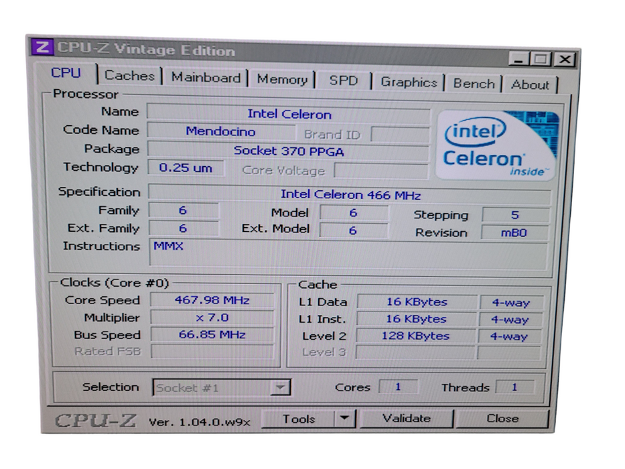Viewport: 625px width, 469px height.
Task: Open the Mainboard tab
Action: [x=206, y=78]
